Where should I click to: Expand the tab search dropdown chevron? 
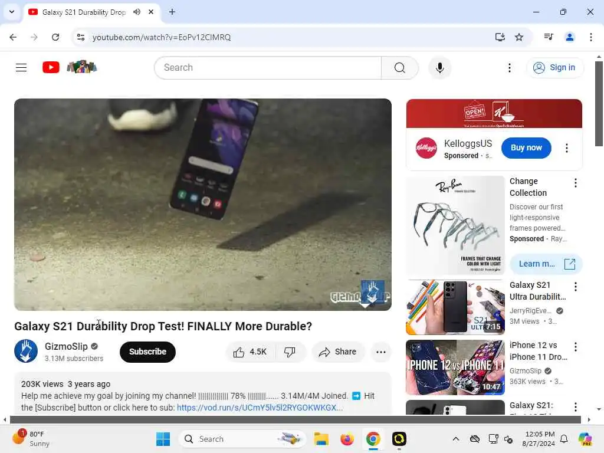12,12
